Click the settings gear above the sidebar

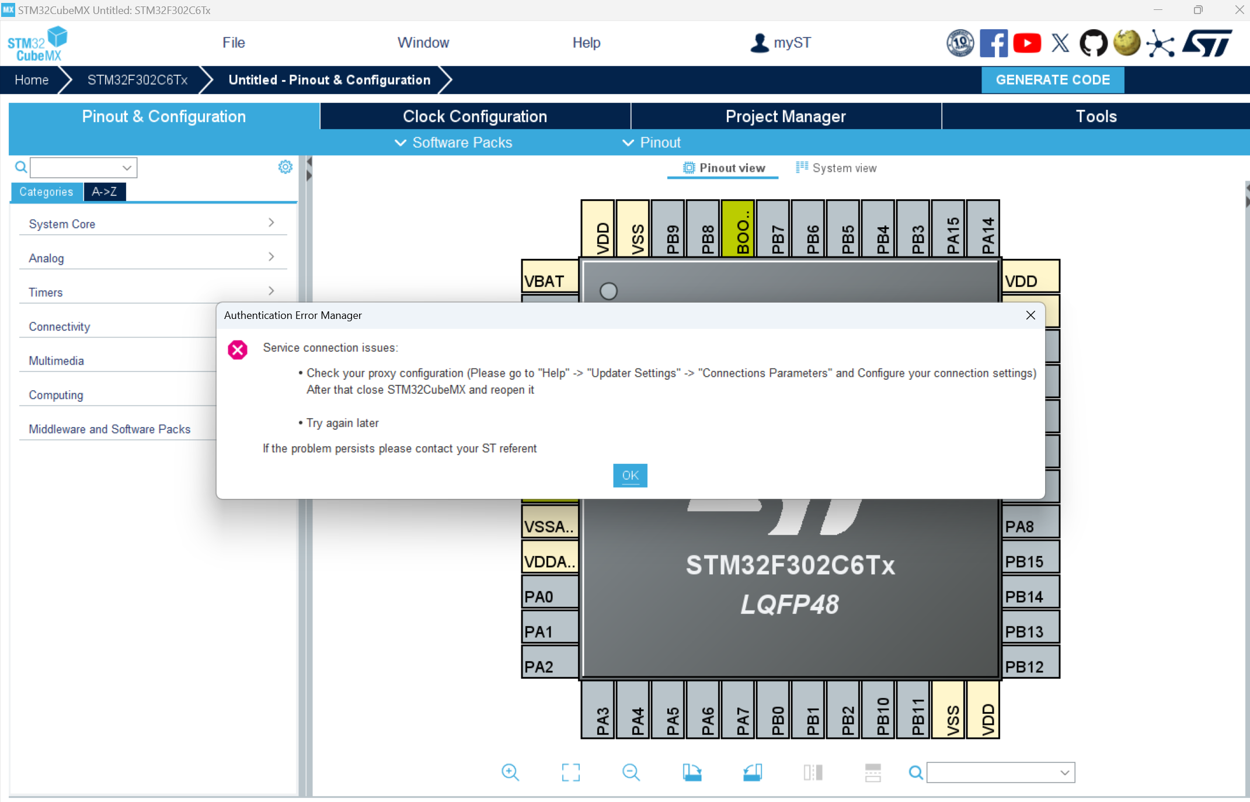[x=285, y=166]
